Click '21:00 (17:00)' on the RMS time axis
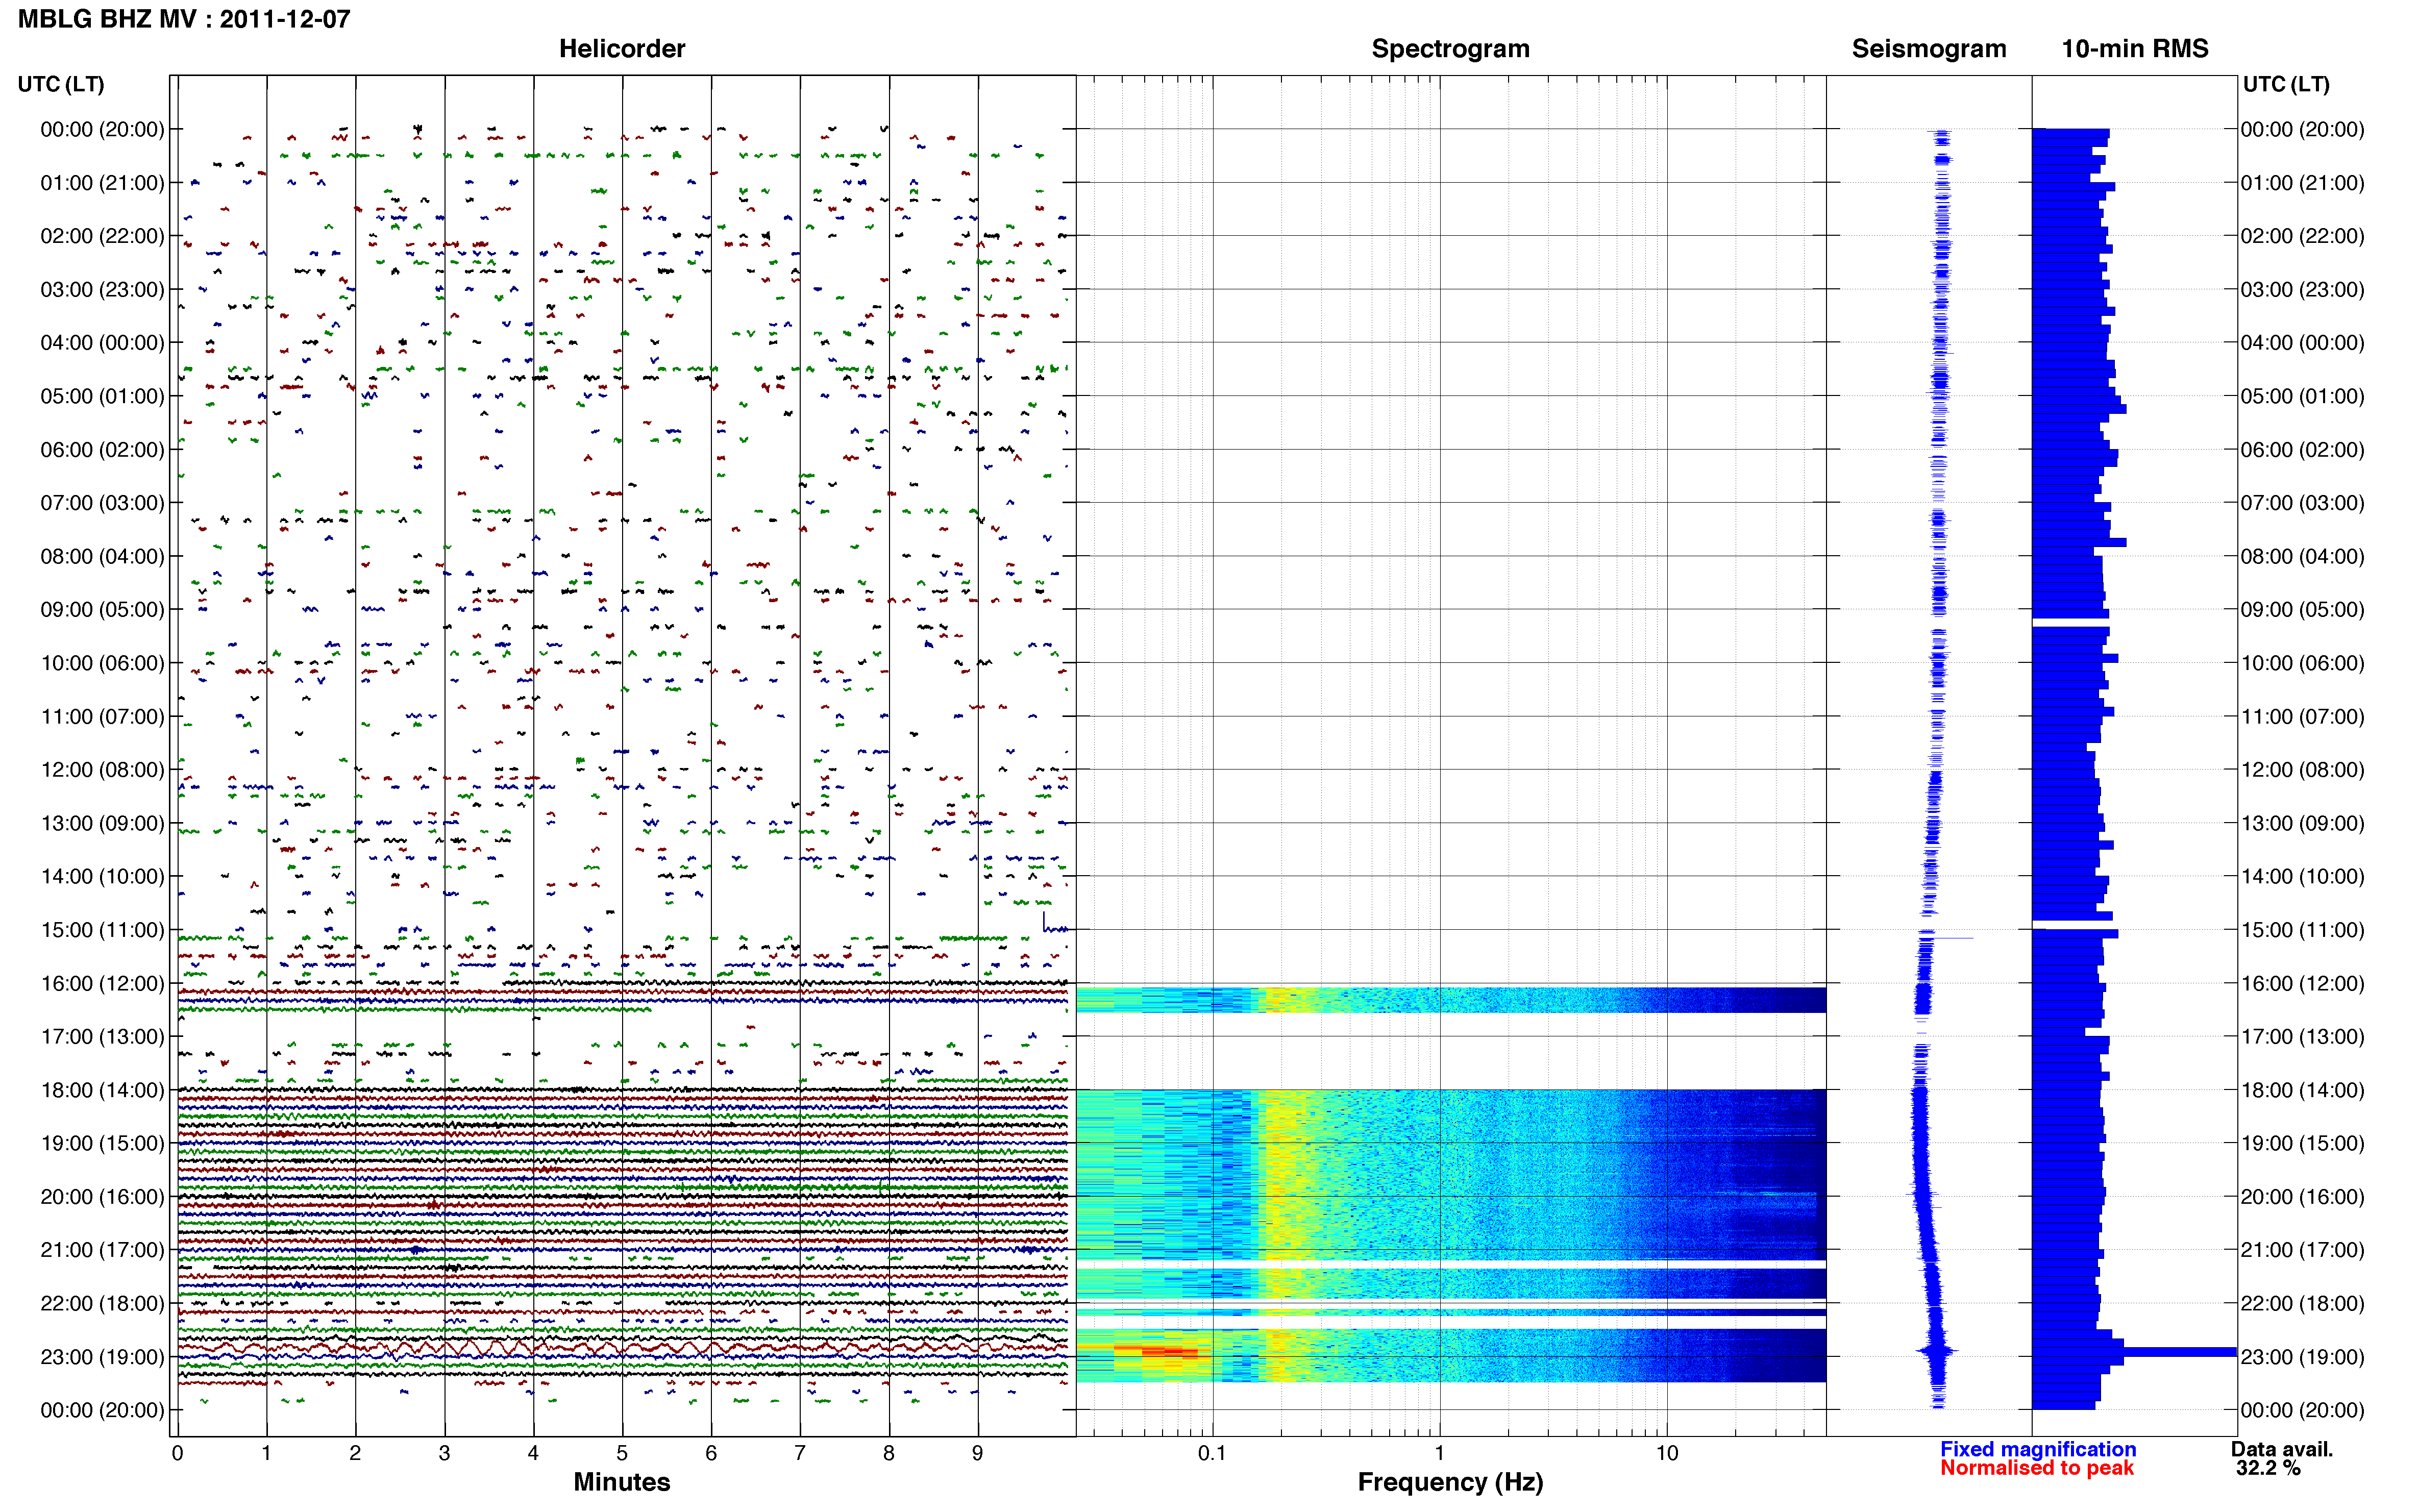2419x1512 pixels. click(2302, 1250)
